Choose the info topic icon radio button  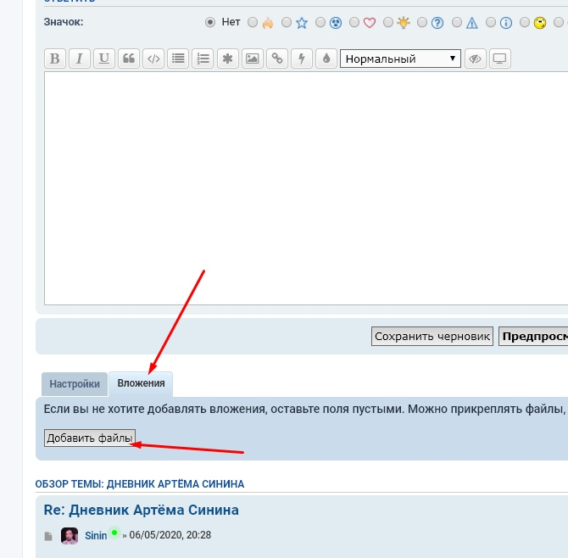tap(491, 22)
